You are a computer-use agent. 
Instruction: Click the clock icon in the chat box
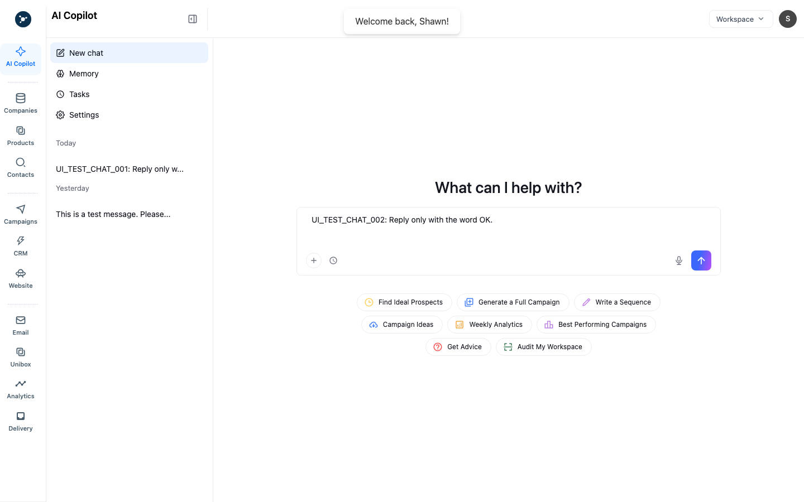[333, 260]
